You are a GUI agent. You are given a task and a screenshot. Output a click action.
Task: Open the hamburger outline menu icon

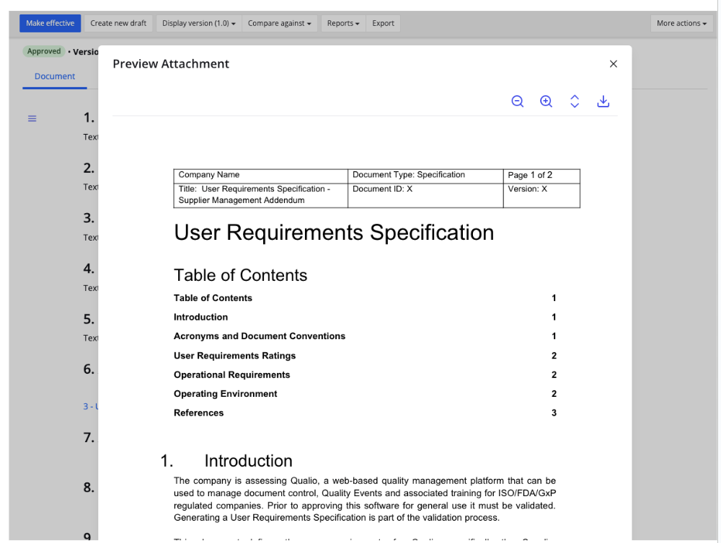[x=32, y=119]
